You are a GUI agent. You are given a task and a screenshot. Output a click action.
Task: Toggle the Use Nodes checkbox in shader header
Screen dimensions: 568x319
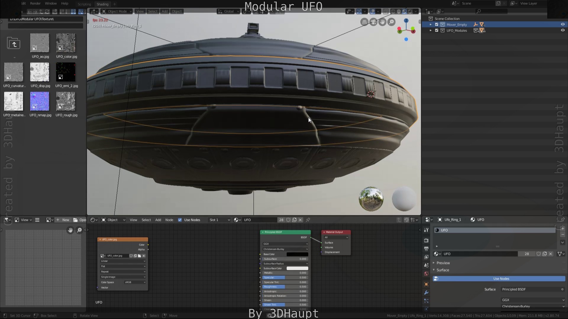tap(180, 220)
